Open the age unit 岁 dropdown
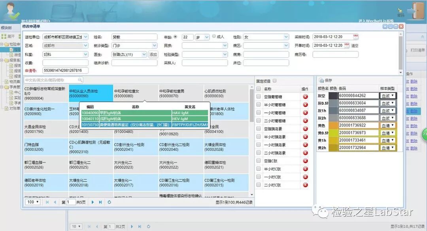The height and width of the screenshot is (231, 427). (x=207, y=37)
